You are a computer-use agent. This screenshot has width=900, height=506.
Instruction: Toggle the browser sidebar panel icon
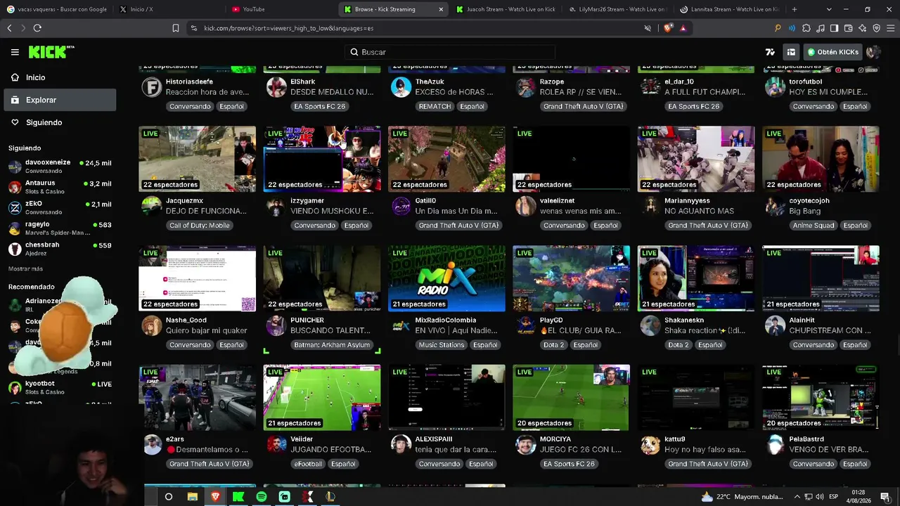click(834, 28)
